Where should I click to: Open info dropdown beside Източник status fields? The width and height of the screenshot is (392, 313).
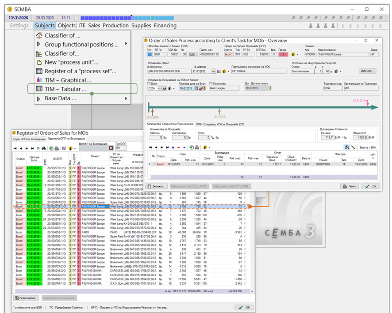click(340, 72)
